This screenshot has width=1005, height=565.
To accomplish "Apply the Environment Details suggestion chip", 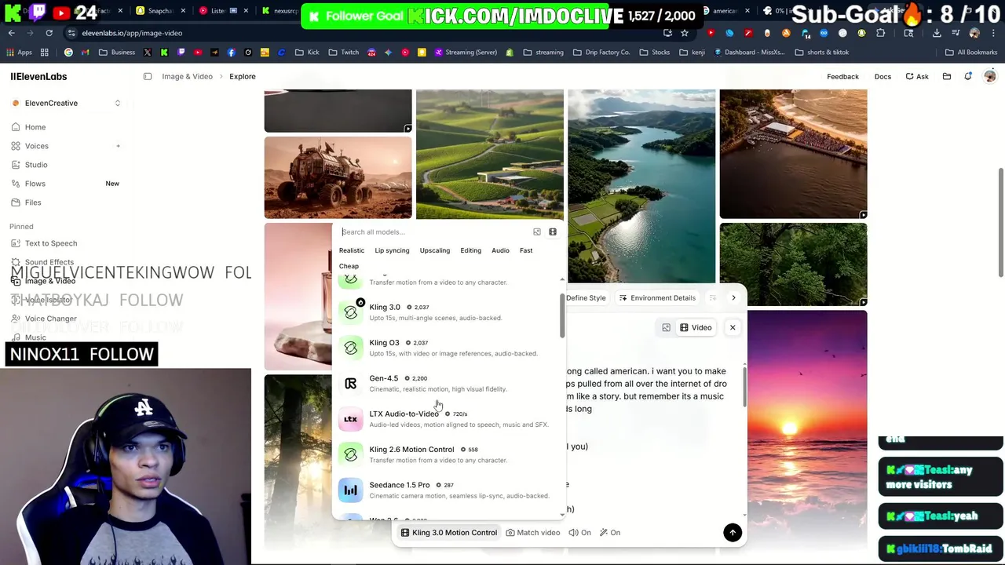I will tap(657, 297).
